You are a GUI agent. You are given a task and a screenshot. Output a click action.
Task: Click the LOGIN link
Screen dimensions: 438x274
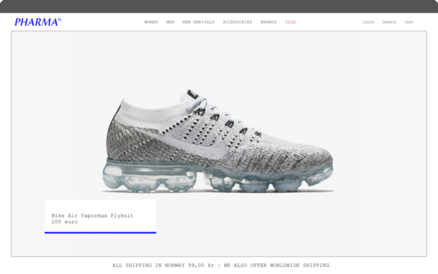(x=368, y=22)
